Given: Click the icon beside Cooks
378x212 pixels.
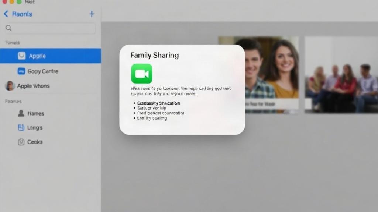Looking at the screenshot, I should coord(21,142).
